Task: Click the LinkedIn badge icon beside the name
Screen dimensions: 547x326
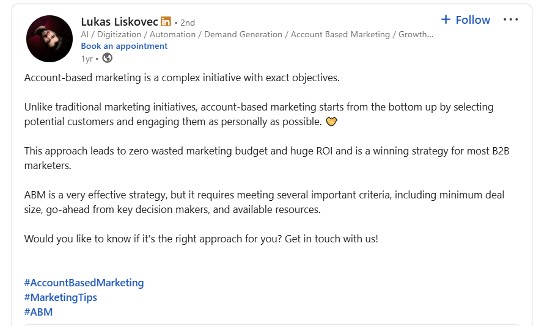Action: point(166,22)
